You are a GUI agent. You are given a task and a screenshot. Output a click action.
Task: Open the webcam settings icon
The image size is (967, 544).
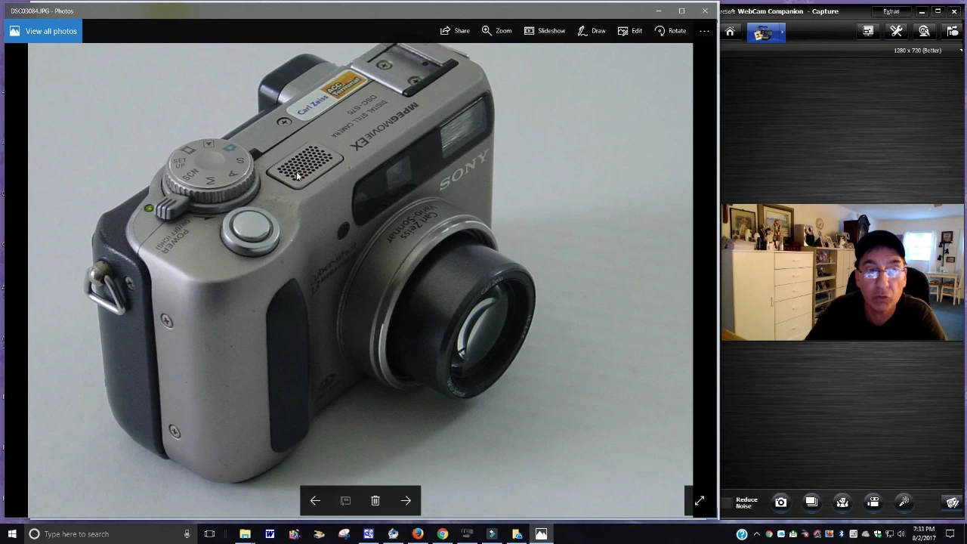click(924, 31)
